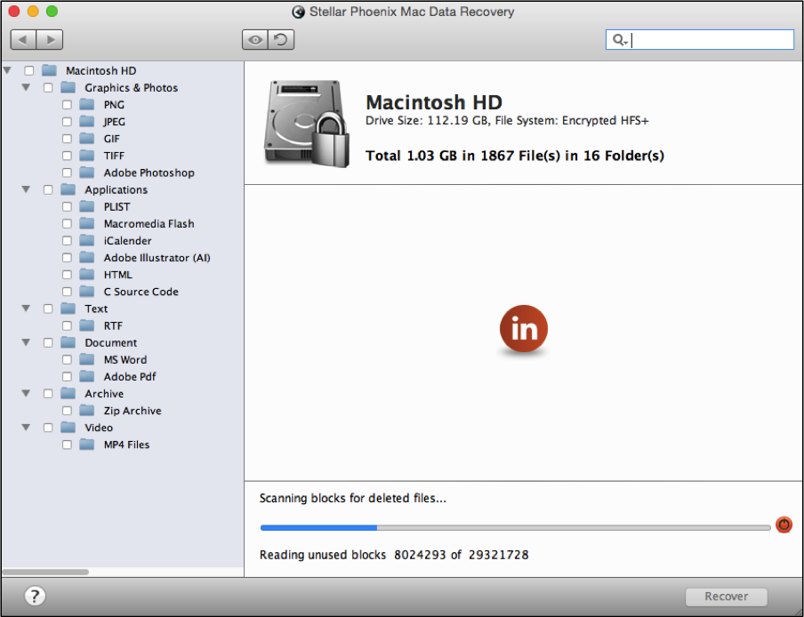Check the Applications checkbox
This screenshot has height=617, width=804.
click(x=48, y=189)
